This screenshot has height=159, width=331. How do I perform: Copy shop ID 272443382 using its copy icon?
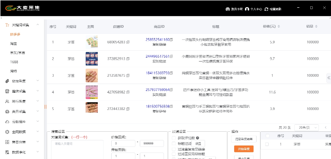tap(128, 109)
